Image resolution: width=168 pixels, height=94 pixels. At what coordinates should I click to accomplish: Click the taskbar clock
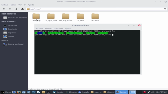[x=161, y=92]
